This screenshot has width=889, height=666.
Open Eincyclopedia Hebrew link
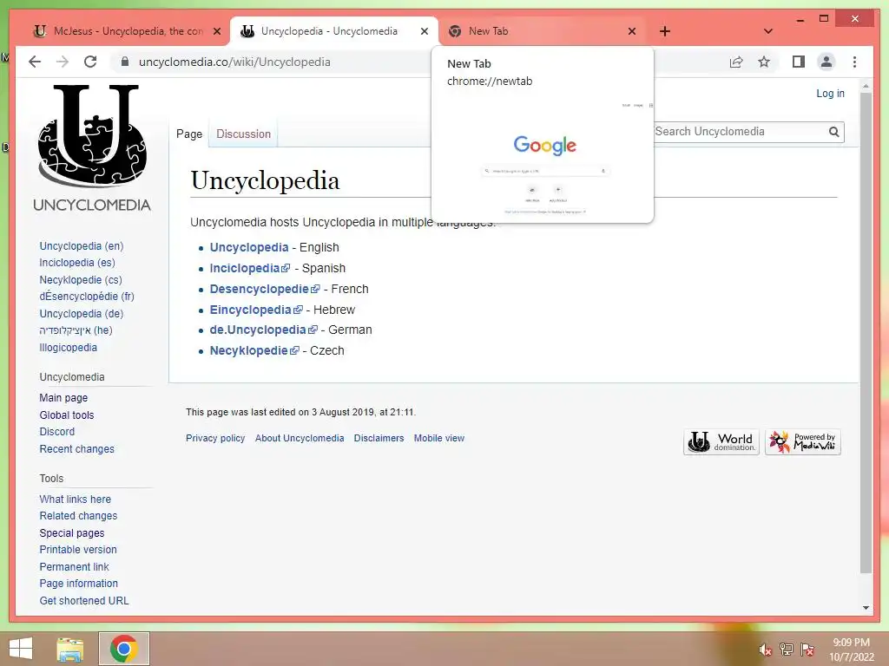pos(256,310)
